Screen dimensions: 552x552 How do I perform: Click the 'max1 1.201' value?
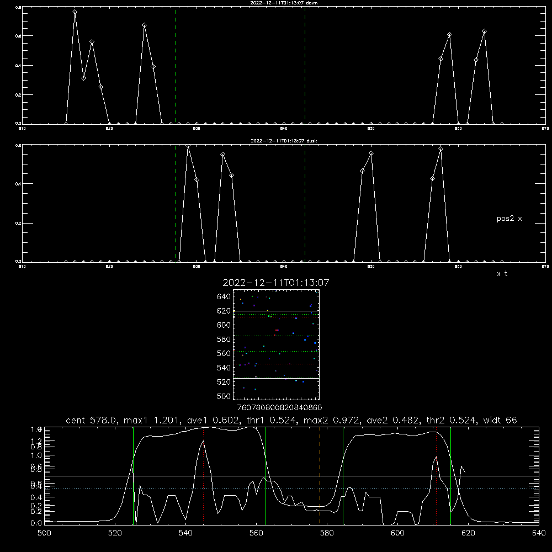[x=152, y=420]
